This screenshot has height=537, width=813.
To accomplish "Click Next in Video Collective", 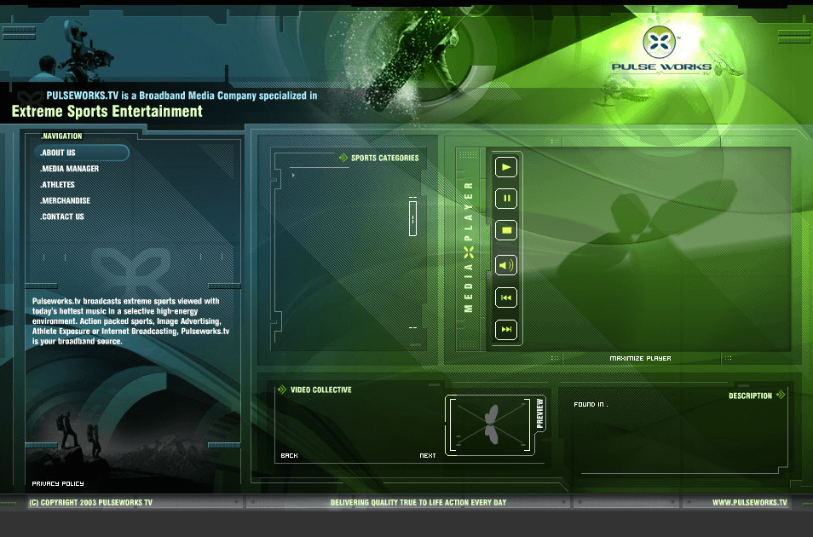I will click(428, 455).
